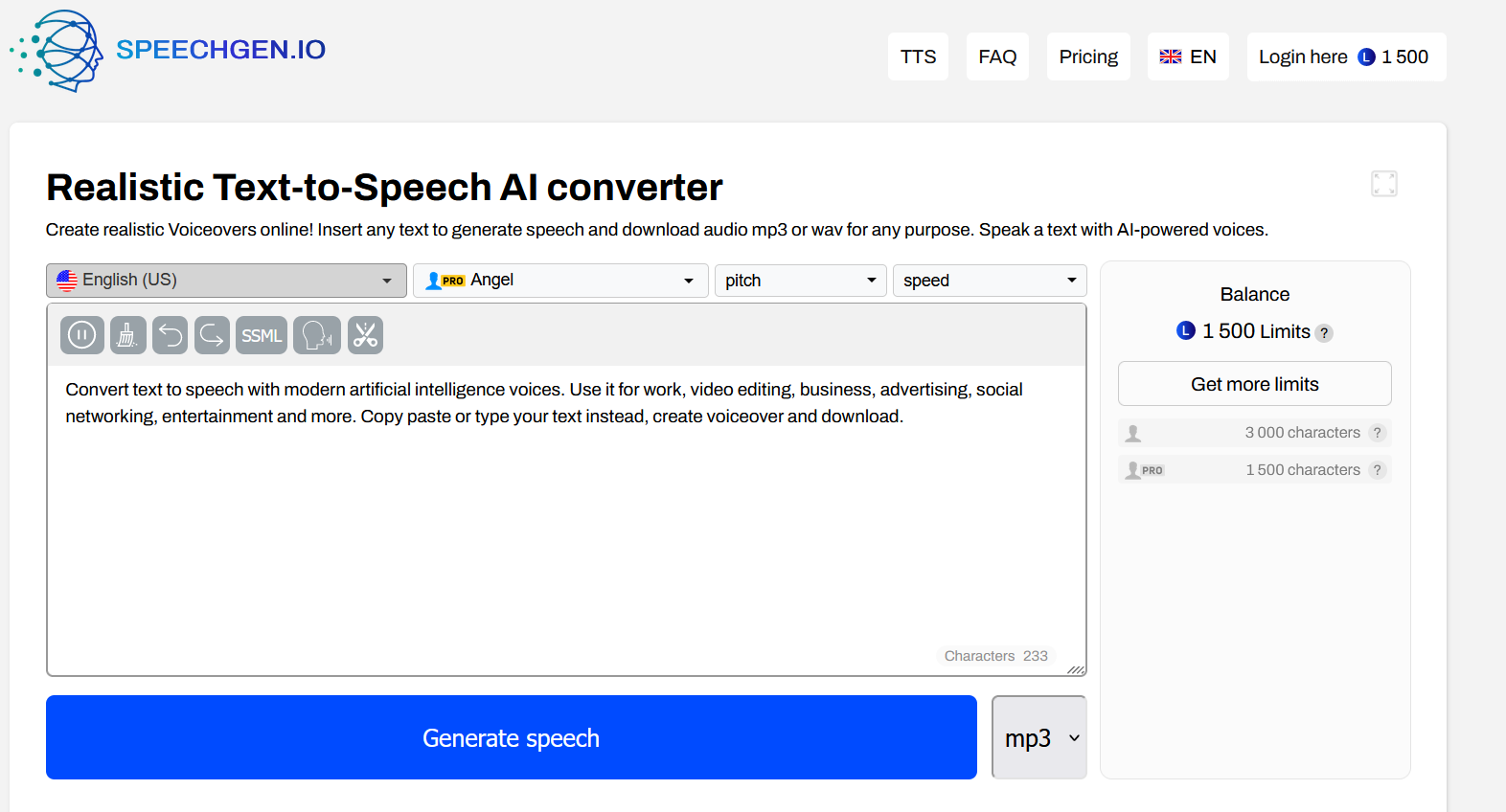Open the English (US) language dropdown

226,281
